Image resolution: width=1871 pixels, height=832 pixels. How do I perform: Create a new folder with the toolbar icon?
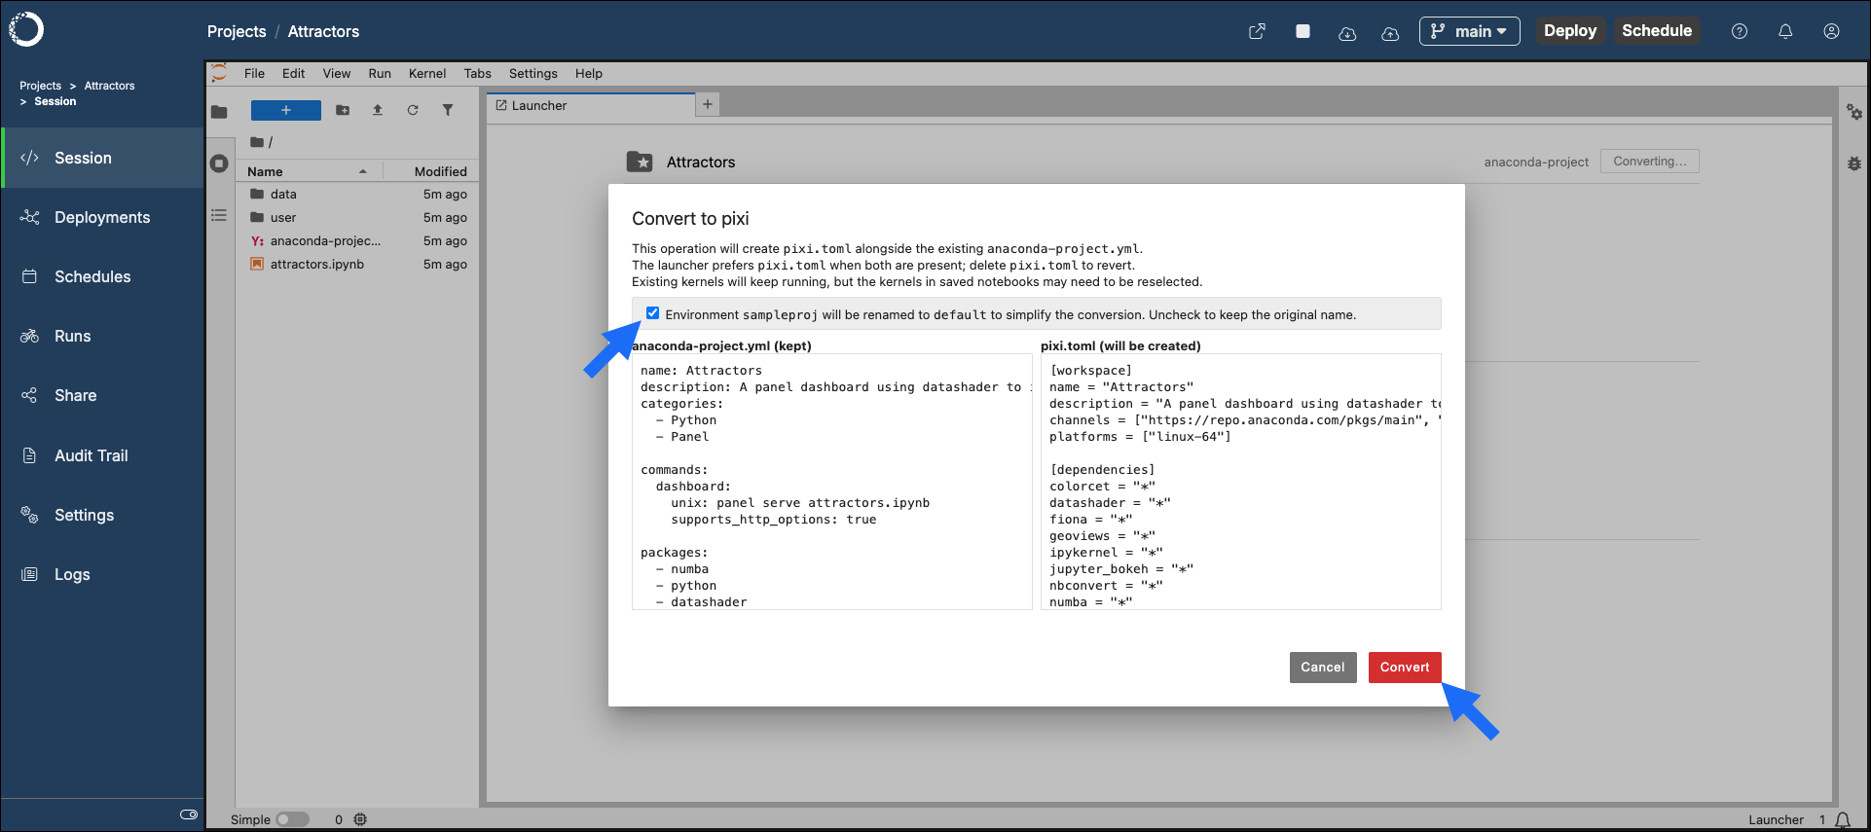[x=343, y=110]
